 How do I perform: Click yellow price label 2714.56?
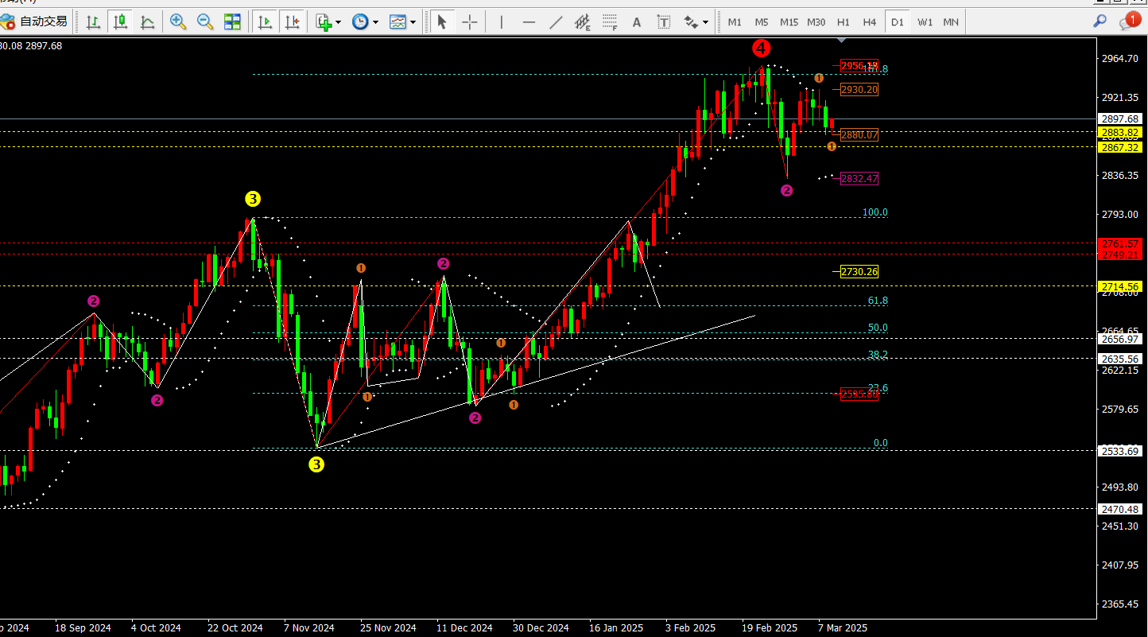[x=1121, y=286]
